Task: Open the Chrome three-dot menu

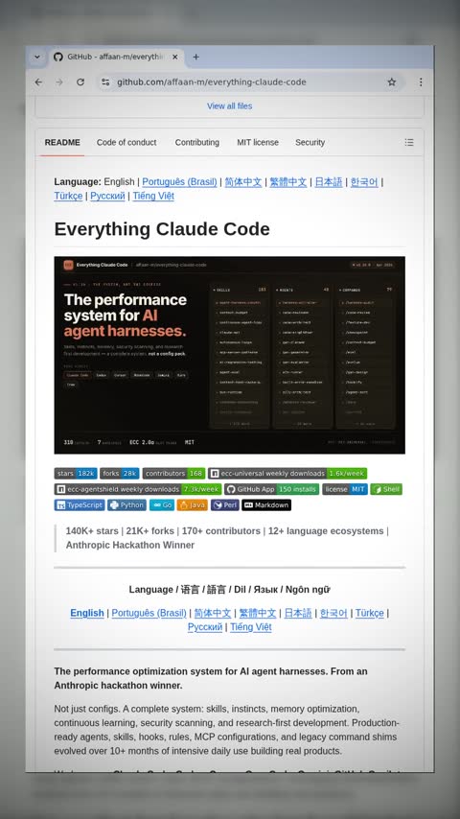Action: click(421, 82)
